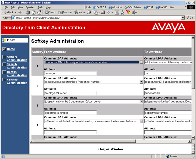196x159 pixels.
Task: Open the Search Administration link
Action: coord(17,66)
